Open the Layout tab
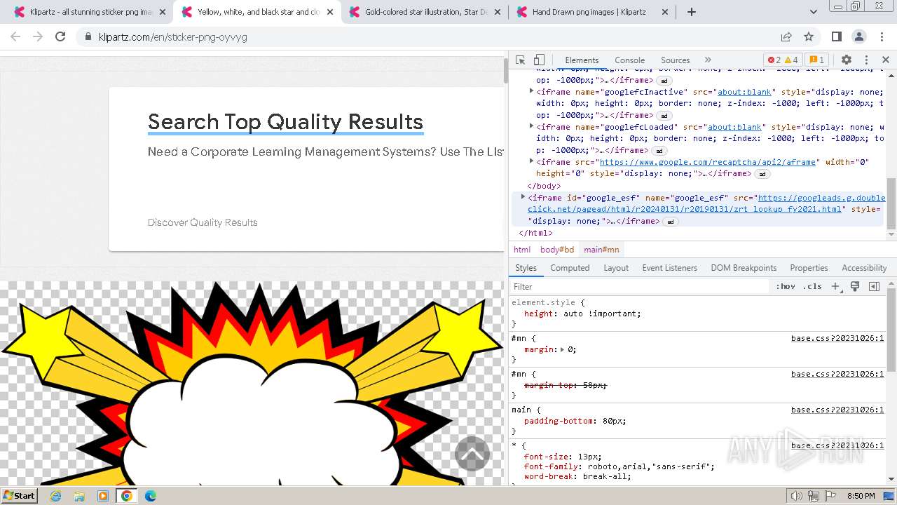This screenshot has width=897, height=505. point(616,267)
